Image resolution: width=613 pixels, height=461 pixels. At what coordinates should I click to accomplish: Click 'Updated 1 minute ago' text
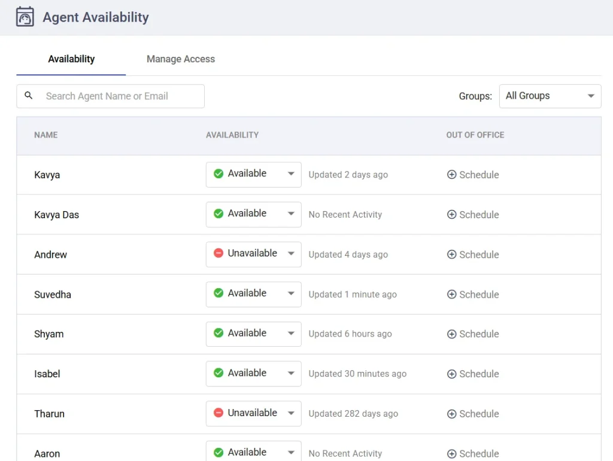(x=352, y=294)
